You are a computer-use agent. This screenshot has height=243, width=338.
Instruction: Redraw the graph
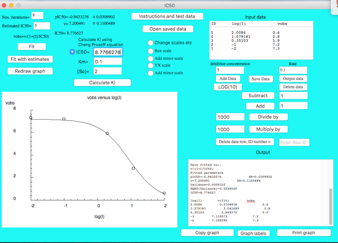30,71
